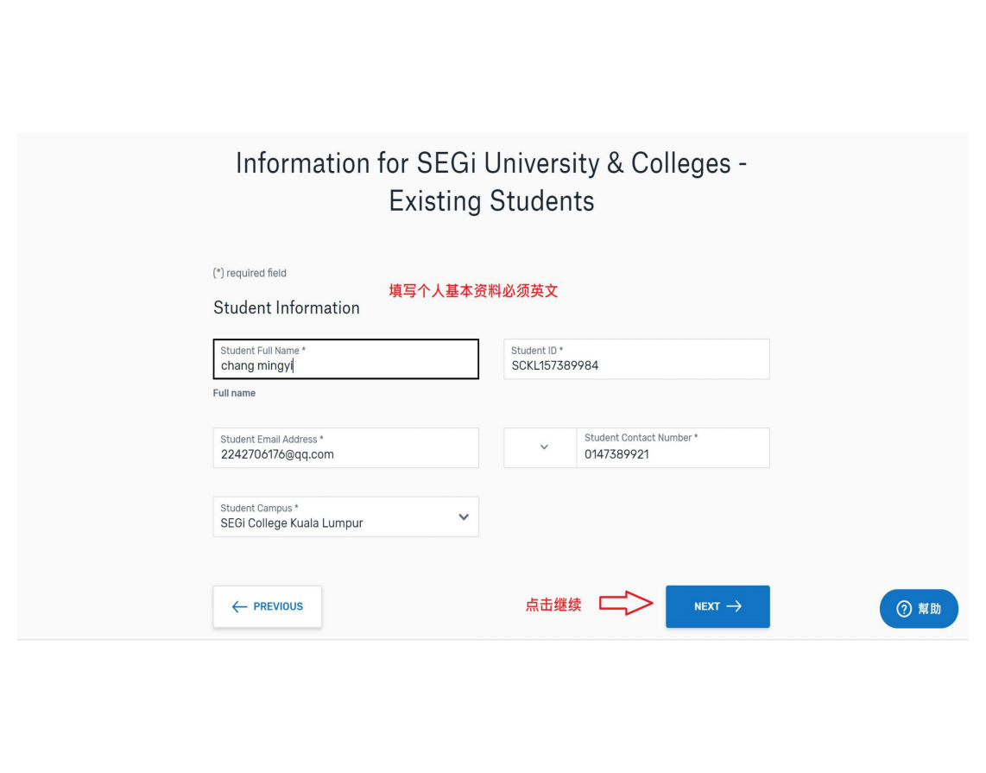The height and width of the screenshot is (773, 986).
Task: Expand the phone country code dropdown
Action: (x=540, y=448)
